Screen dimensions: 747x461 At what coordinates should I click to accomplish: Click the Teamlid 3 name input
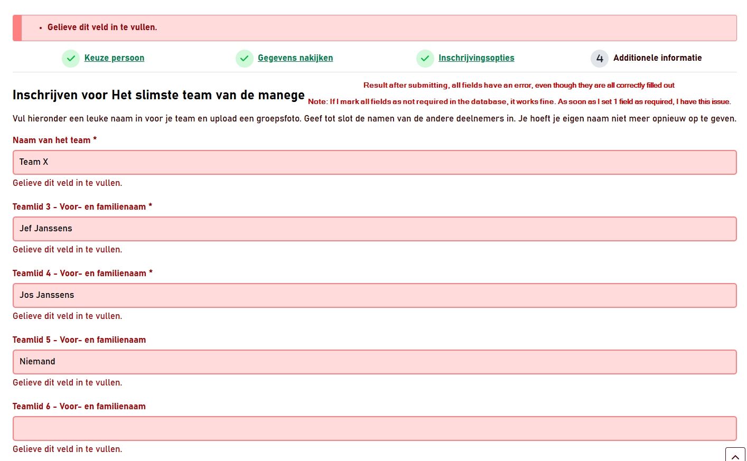click(374, 229)
